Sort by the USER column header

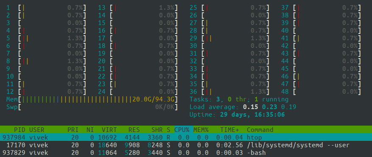pos(37,130)
